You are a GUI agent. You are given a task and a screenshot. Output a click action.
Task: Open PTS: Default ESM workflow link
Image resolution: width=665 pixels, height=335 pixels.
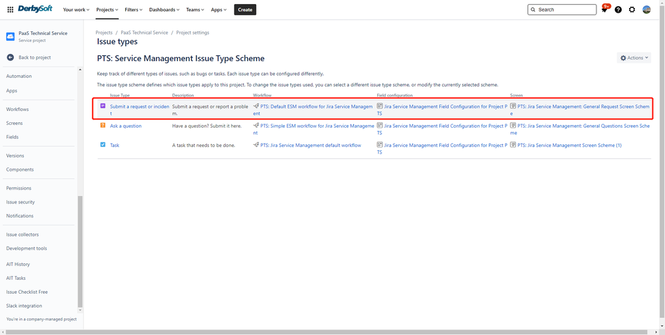(x=314, y=110)
